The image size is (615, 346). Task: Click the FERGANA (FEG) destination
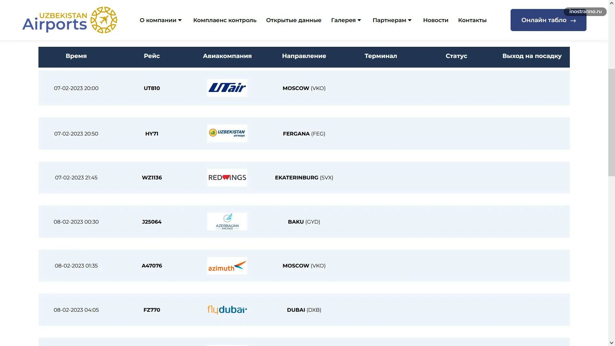point(304,134)
